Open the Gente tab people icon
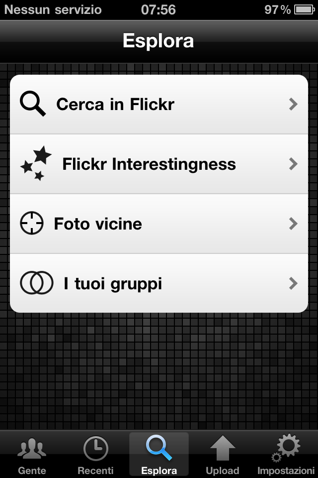The width and height of the screenshot is (318, 478). 32,448
